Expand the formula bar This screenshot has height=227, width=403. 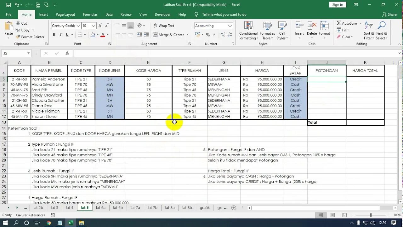(400, 53)
